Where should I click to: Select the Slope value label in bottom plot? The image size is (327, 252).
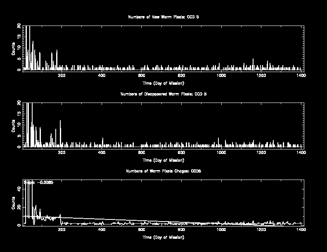point(38,182)
